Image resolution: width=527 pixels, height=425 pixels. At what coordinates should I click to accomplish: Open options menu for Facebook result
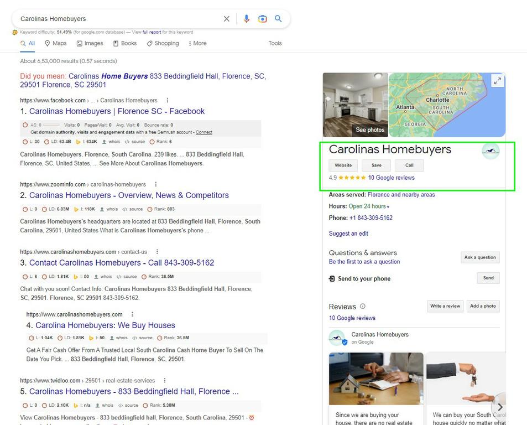point(168,100)
